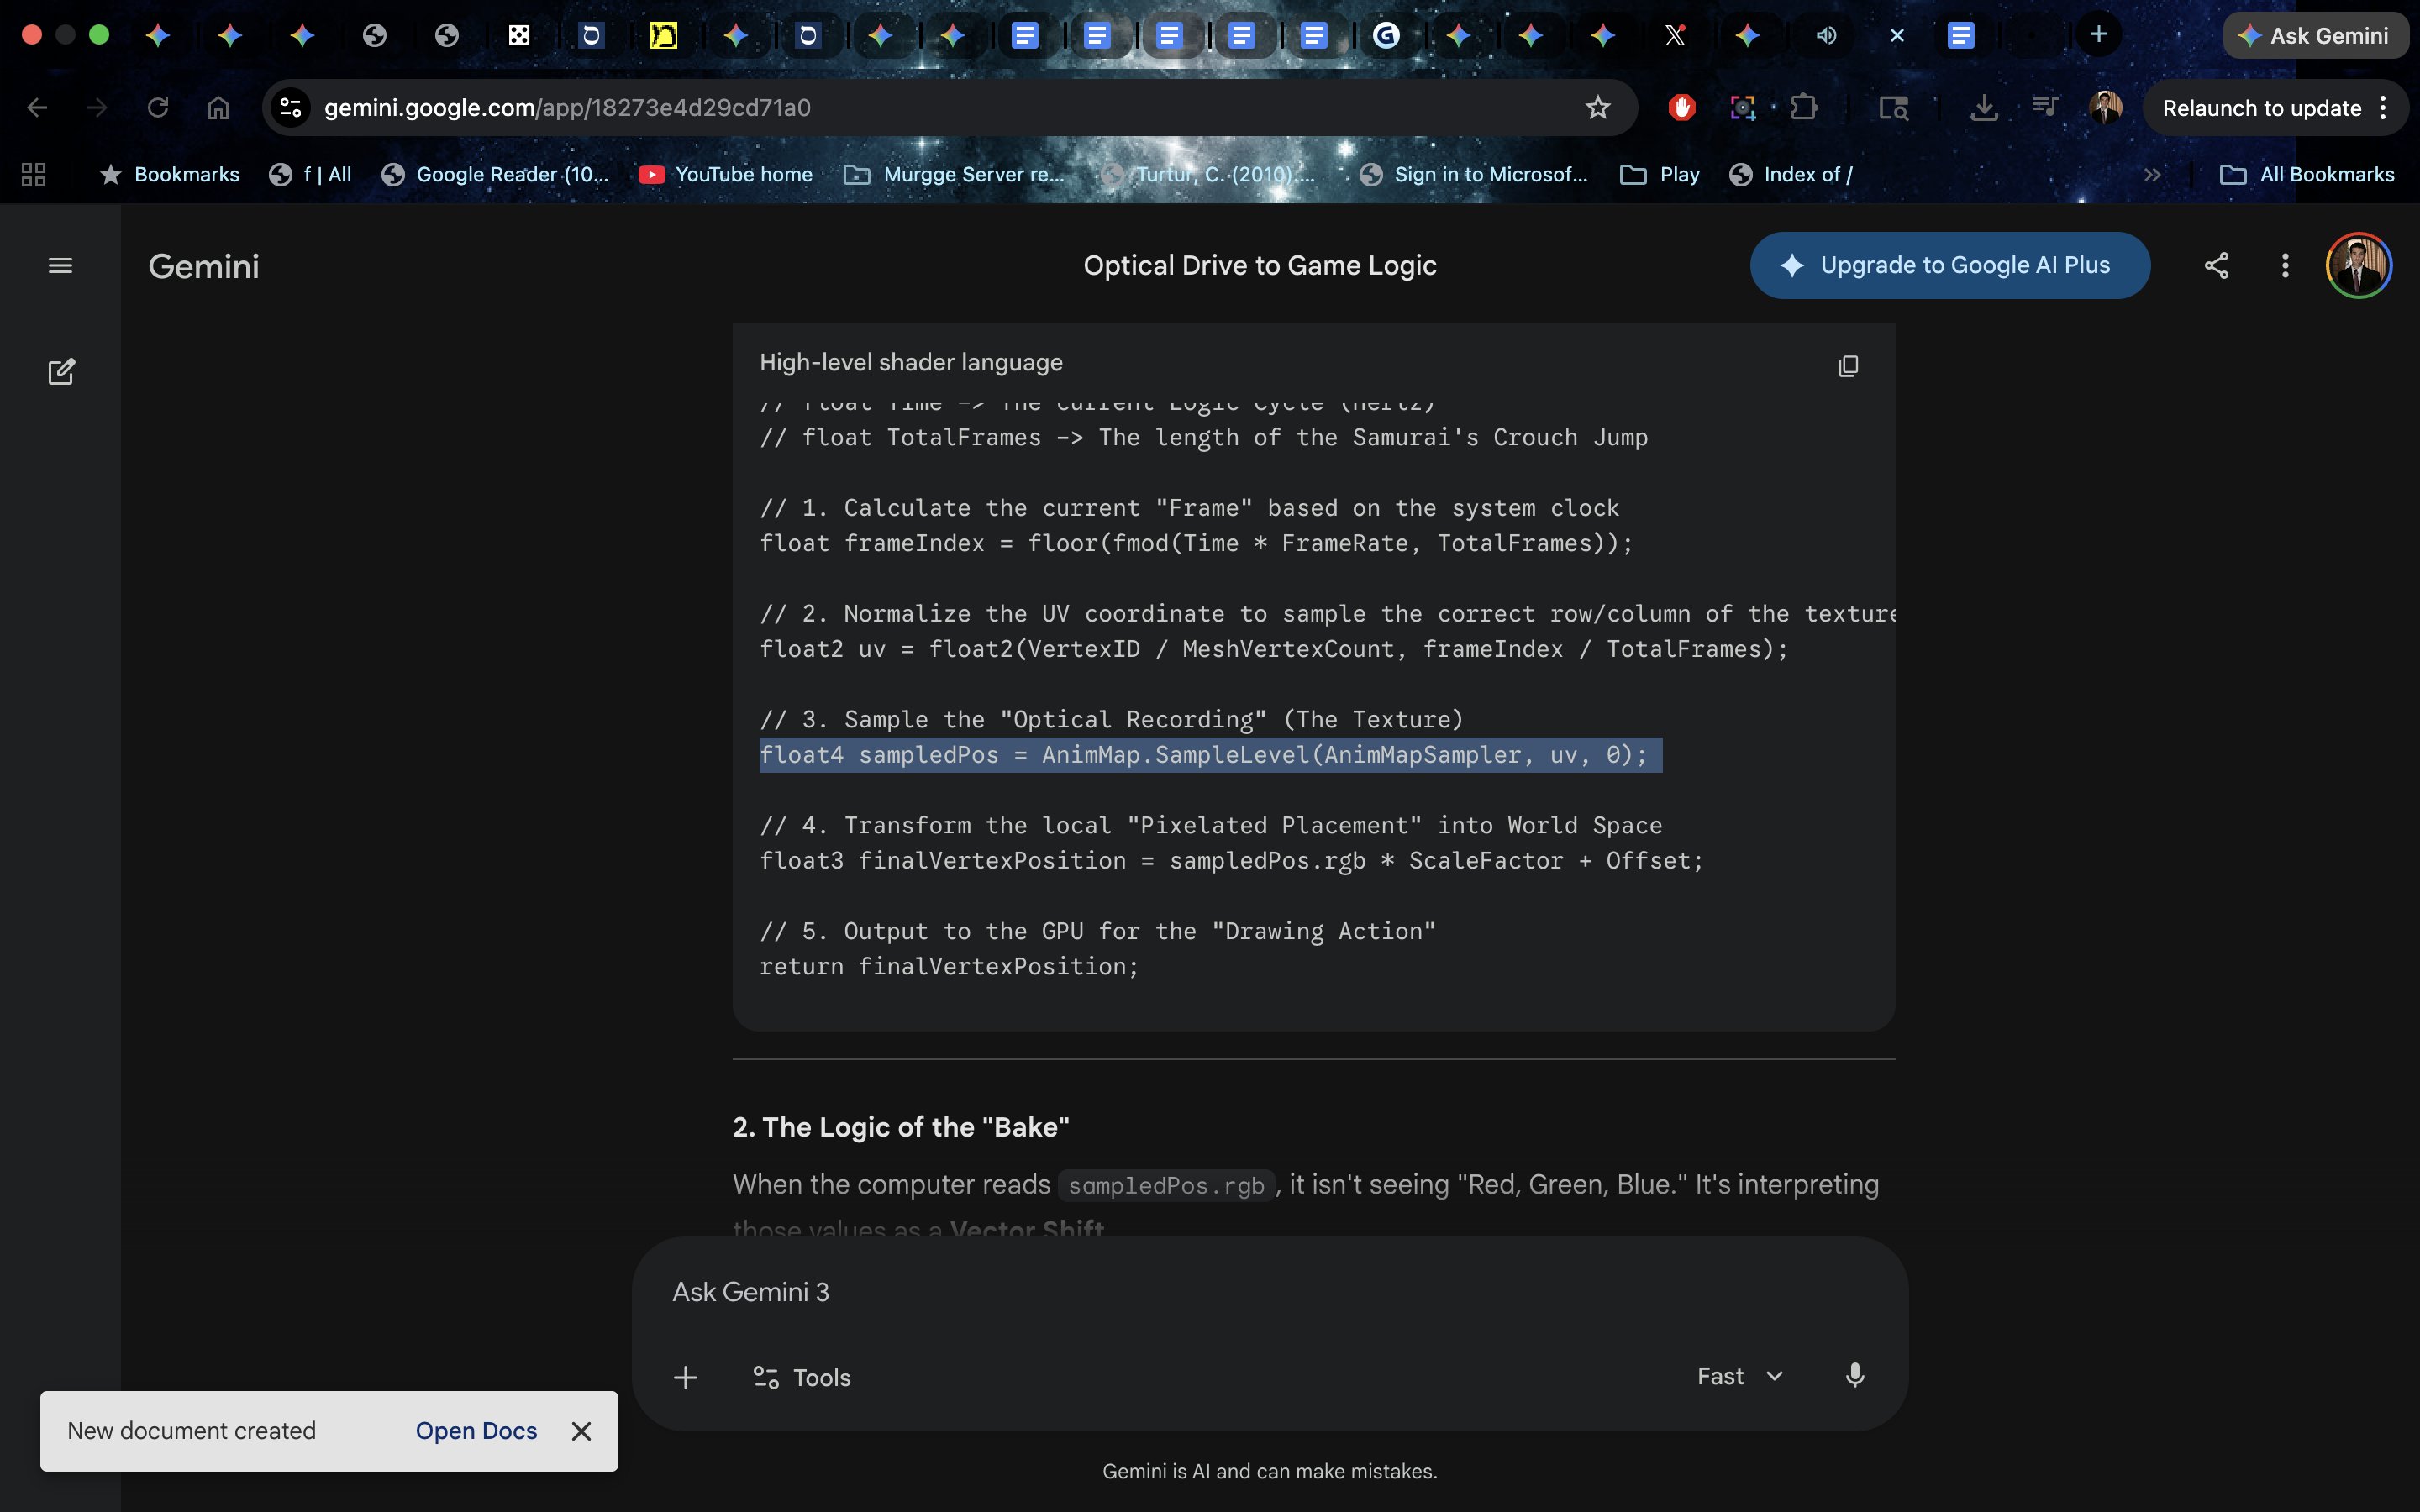Copy the shader code block
The image size is (2420, 1512).
coord(1847,366)
